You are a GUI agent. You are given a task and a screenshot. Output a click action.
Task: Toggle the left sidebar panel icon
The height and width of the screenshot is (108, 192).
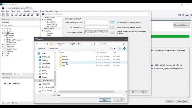[184, 15]
